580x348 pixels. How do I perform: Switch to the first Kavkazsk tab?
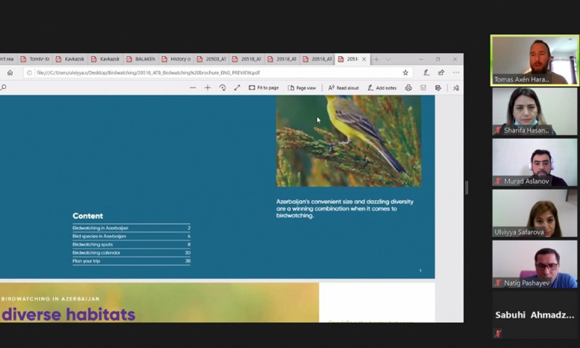pos(70,59)
